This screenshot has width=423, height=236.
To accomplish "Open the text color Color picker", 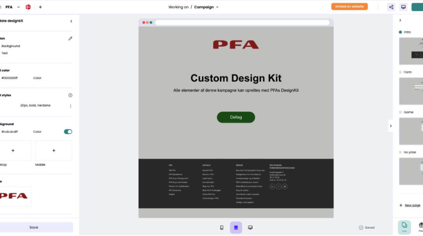I will pyautogui.click(x=37, y=78).
